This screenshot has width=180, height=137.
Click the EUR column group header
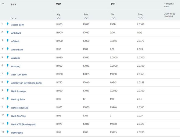(113, 4)
